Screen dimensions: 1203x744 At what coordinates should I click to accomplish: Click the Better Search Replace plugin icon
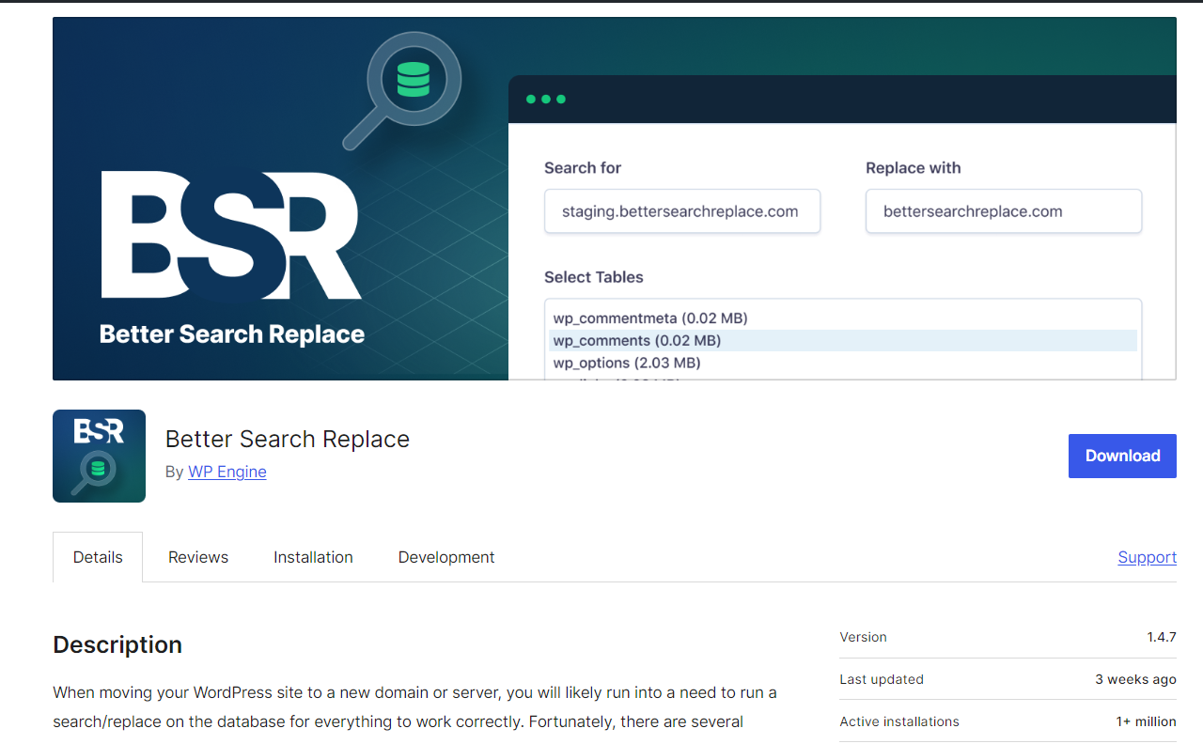click(99, 456)
